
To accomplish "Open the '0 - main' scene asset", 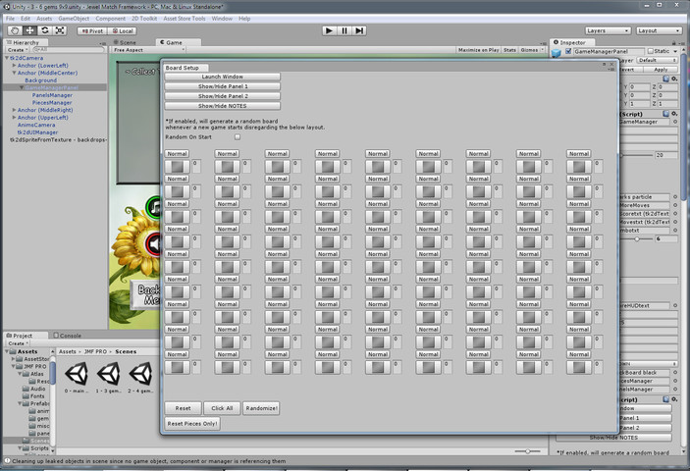I will (77, 378).
